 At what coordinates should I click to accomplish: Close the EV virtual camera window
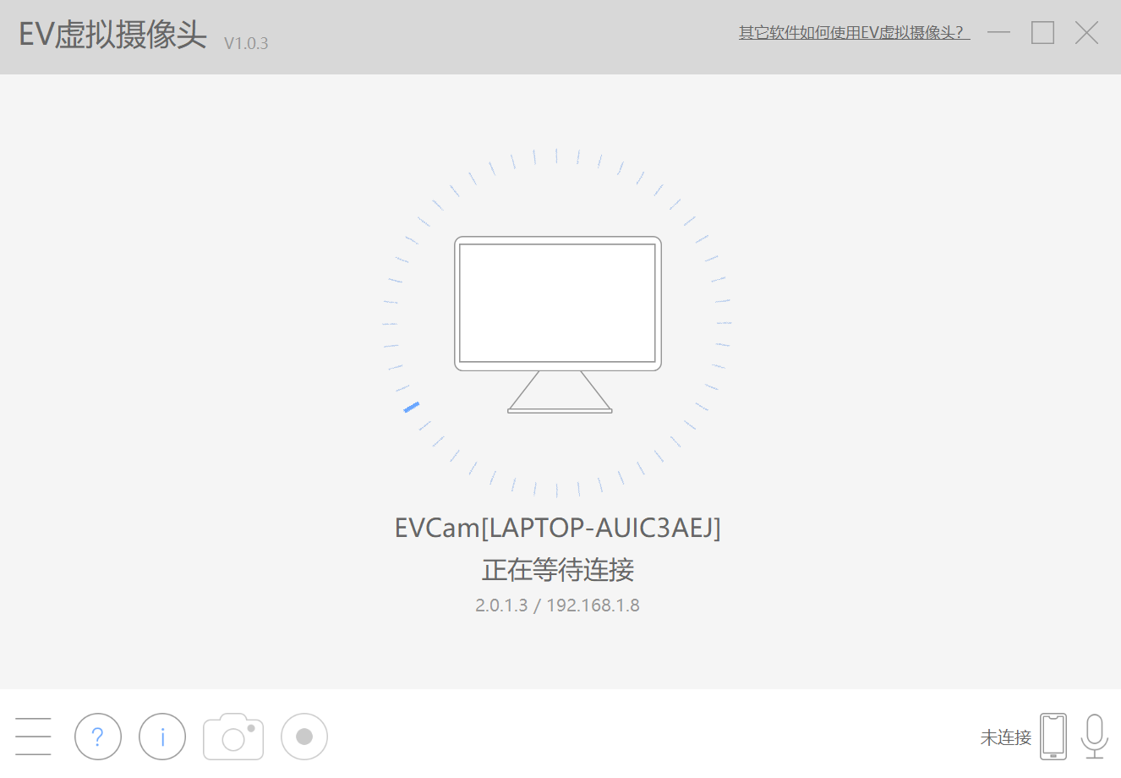point(1087,33)
